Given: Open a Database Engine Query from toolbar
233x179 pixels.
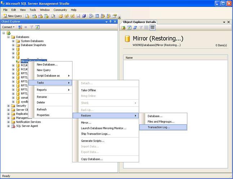Looking at the screenshot, I should click(27, 16).
